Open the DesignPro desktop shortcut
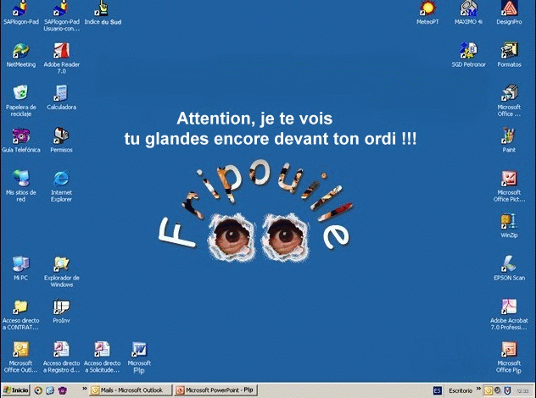The height and width of the screenshot is (398, 536). tap(509, 9)
